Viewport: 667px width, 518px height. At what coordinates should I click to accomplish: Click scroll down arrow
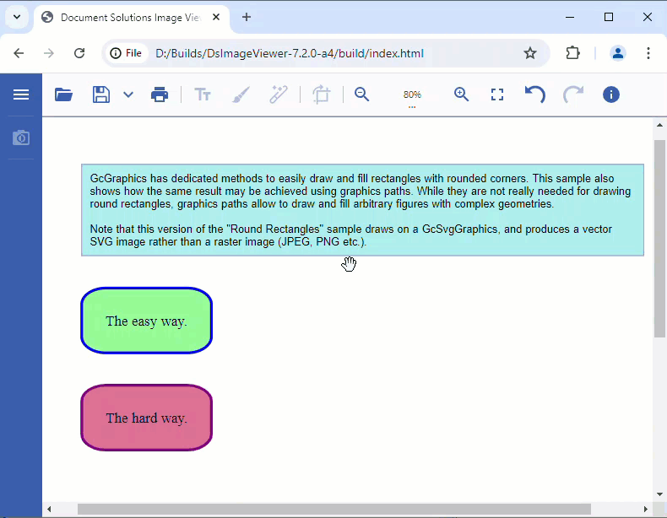(x=659, y=494)
